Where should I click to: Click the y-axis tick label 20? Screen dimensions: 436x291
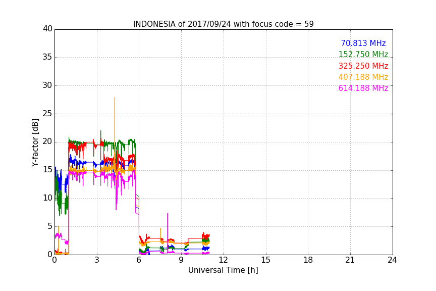47,142
